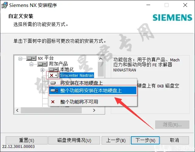Collapse the NX 平台 tree node

[20, 59]
